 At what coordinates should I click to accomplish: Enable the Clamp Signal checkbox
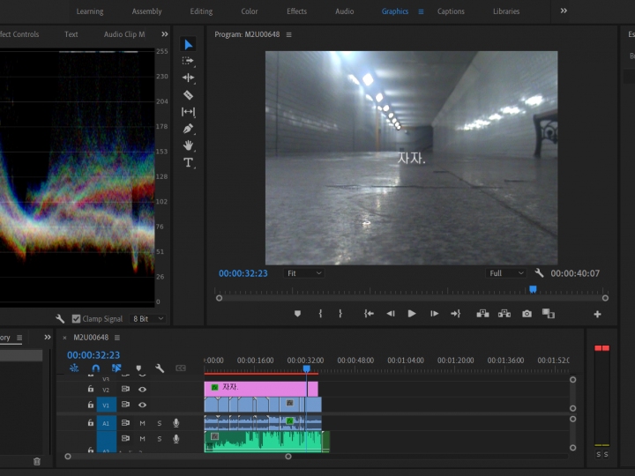click(x=76, y=318)
